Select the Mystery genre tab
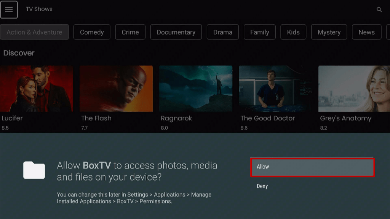The image size is (390, 219). pyautogui.click(x=329, y=32)
